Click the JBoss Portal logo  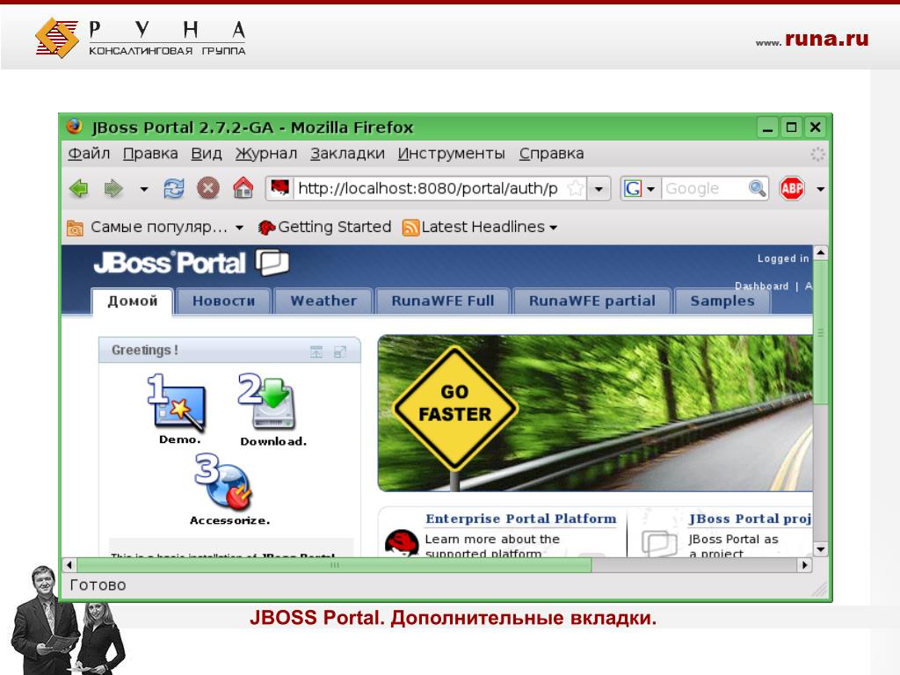click(x=191, y=263)
